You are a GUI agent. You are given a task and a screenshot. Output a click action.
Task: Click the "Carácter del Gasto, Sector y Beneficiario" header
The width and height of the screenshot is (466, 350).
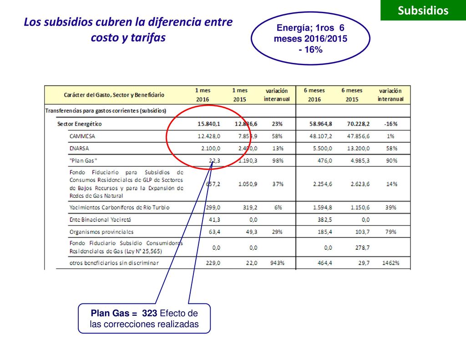coord(114,95)
